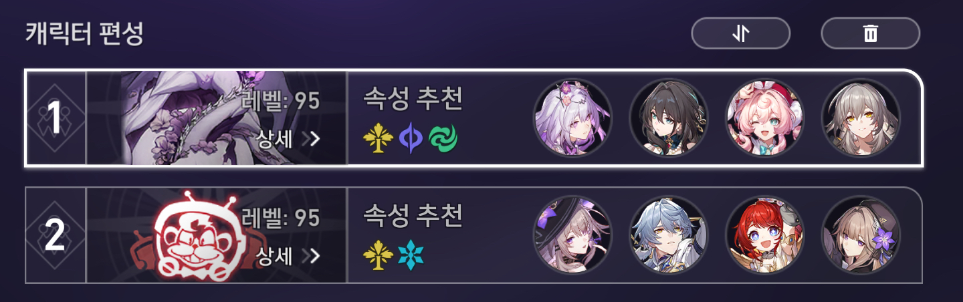The height and width of the screenshot is (302, 963).
Task: Select red-haired character in team 2
Action: click(765, 235)
